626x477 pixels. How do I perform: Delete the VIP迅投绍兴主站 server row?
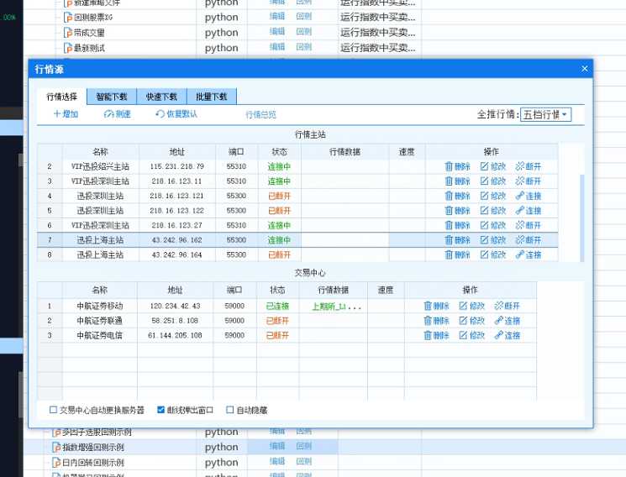click(457, 166)
